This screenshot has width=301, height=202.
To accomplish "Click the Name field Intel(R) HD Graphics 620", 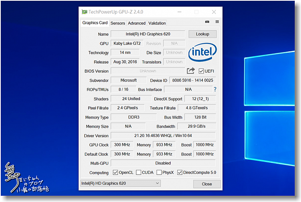I will coord(148,34).
